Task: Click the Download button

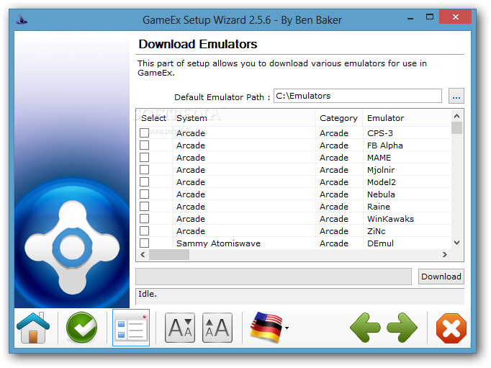Action: pyautogui.click(x=441, y=277)
